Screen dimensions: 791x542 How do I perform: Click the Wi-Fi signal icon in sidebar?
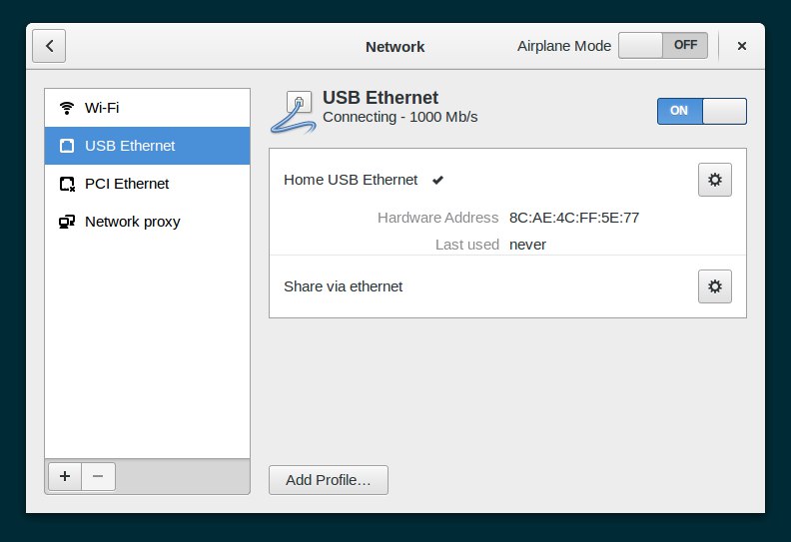67,108
